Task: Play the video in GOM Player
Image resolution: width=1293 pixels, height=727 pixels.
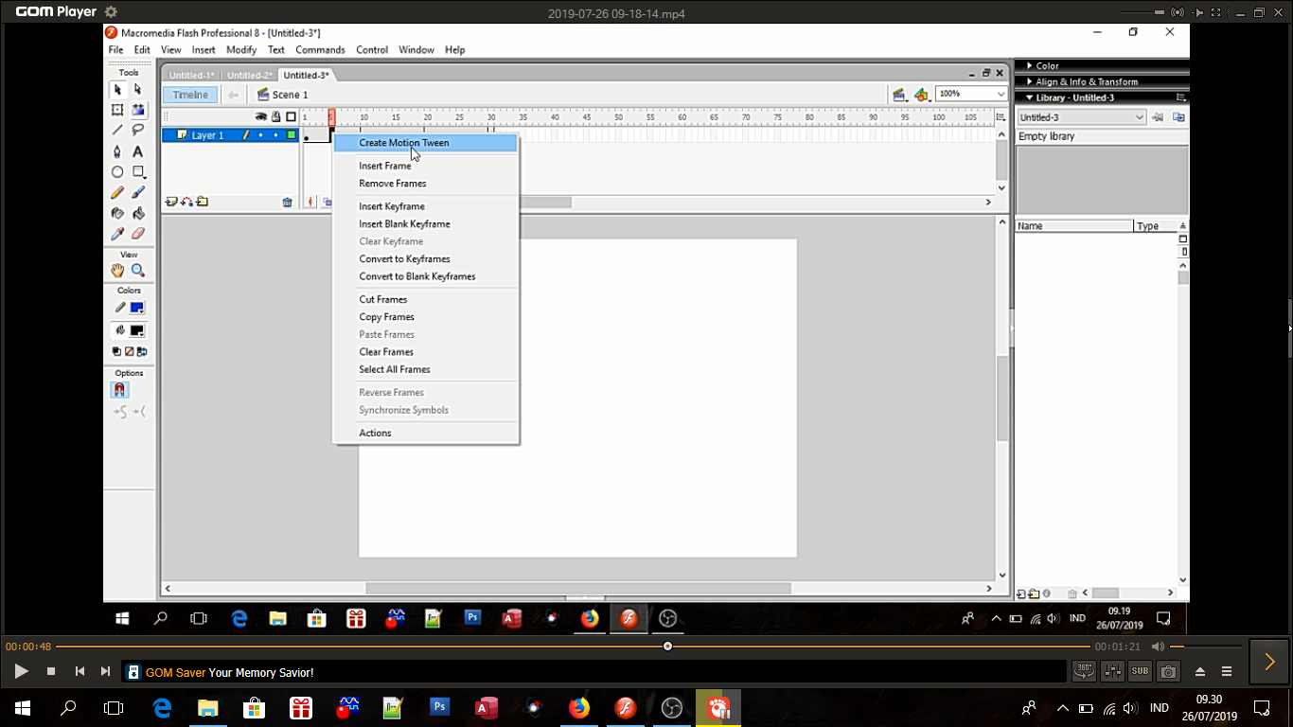Action: click(21, 671)
